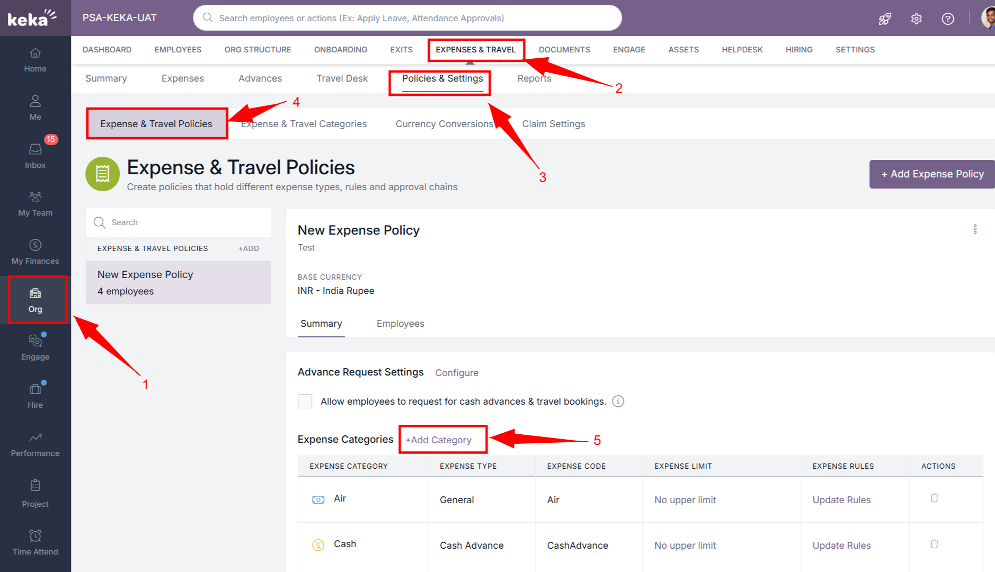
Task: Click the policy Search field
Action: click(x=185, y=222)
